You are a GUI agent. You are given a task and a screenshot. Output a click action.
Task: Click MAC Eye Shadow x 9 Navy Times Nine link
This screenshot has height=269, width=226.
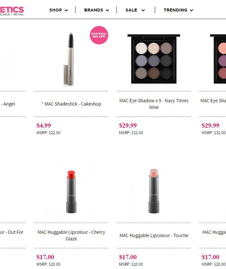pos(154,104)
